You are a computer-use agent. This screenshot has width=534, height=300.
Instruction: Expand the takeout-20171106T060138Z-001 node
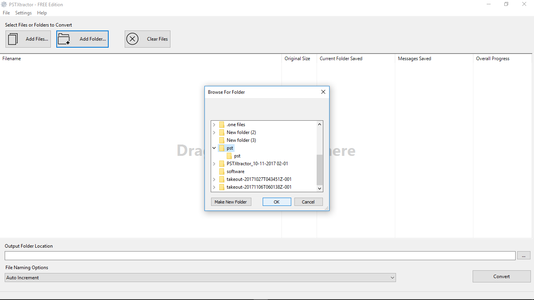click(x=214, y=187)
